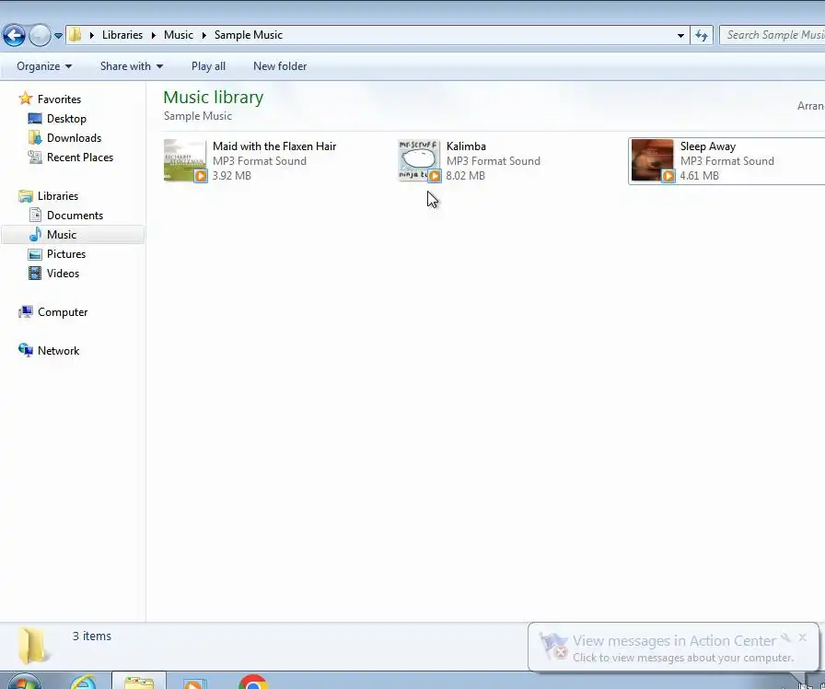Click the Desktop icon under Favorites
825x689 pixels.
35,119
